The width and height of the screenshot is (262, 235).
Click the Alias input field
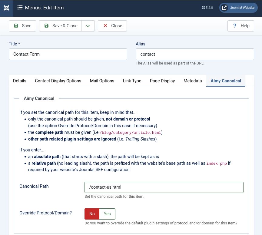pos(195,54)
